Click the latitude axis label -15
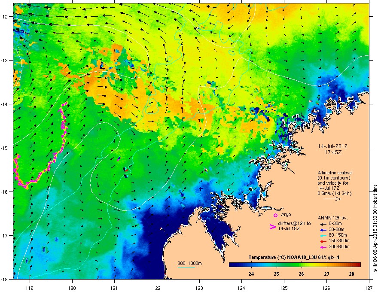The image size is (378, 292). tap(4, 148)
